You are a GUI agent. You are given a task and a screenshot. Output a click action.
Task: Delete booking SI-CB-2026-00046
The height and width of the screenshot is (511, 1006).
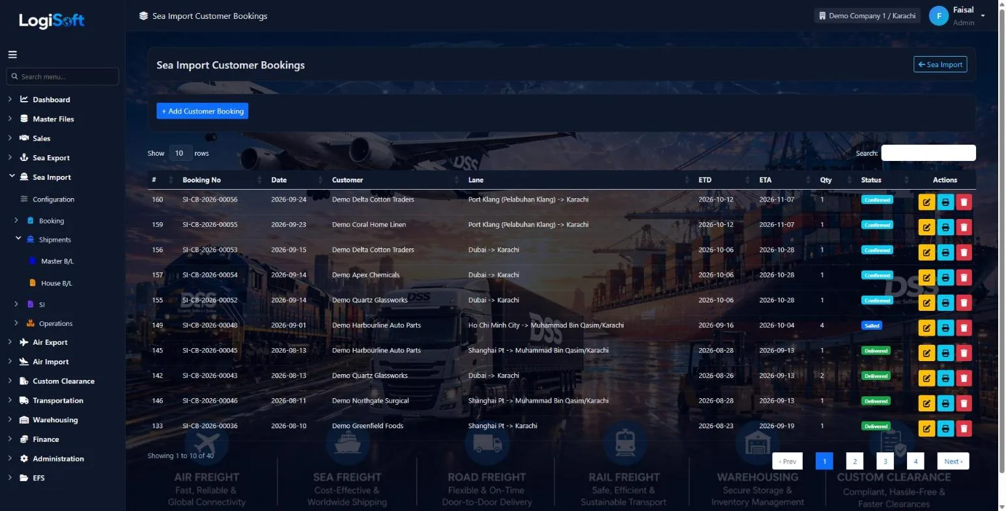(x=964, y=403)
